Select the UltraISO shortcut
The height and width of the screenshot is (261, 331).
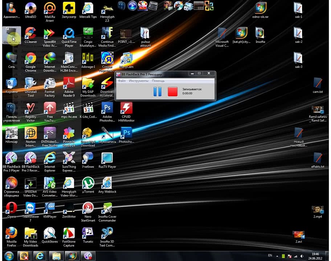[30, 10]
